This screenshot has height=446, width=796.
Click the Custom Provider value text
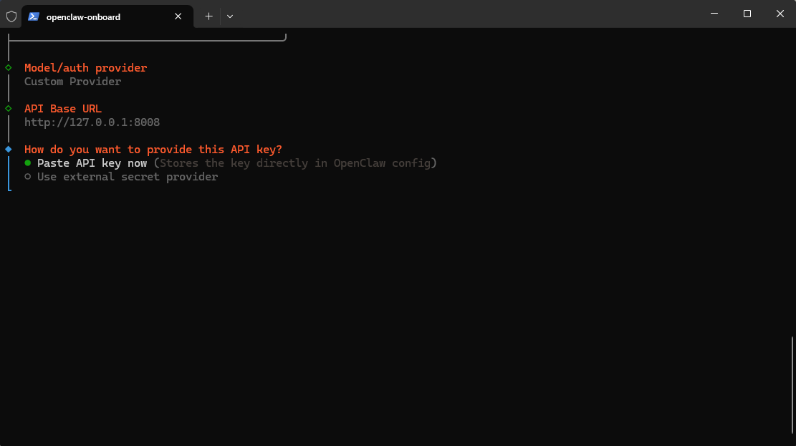(x=72, y=82)
